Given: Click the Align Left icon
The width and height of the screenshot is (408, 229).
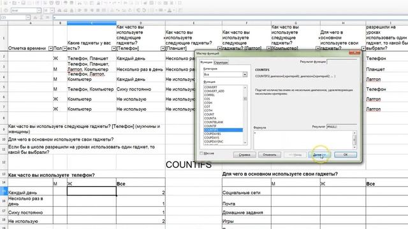Looking at the screenshot, I should [79, 10].
